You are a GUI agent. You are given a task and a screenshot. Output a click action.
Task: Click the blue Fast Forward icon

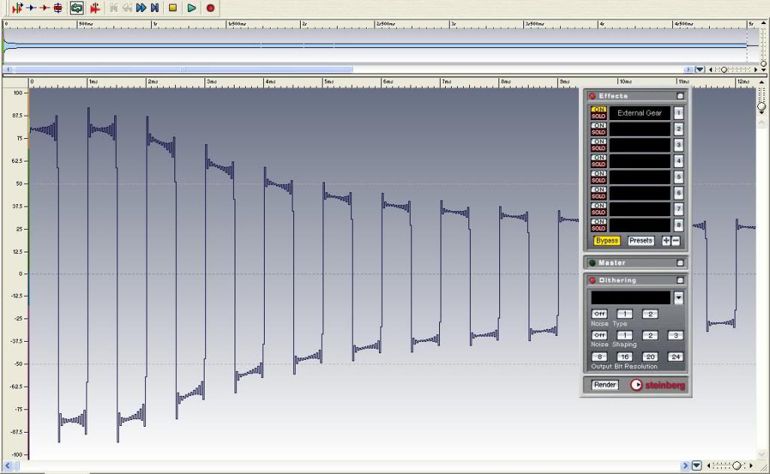tap(141, 8)
